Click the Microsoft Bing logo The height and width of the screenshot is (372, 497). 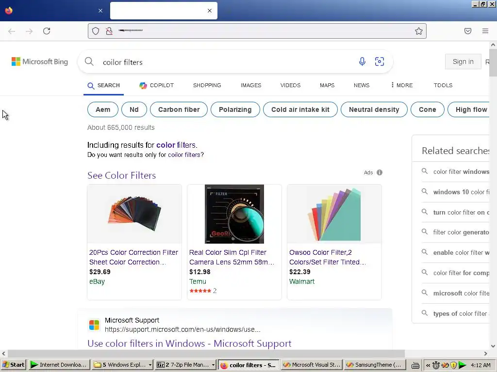(40, 62)
